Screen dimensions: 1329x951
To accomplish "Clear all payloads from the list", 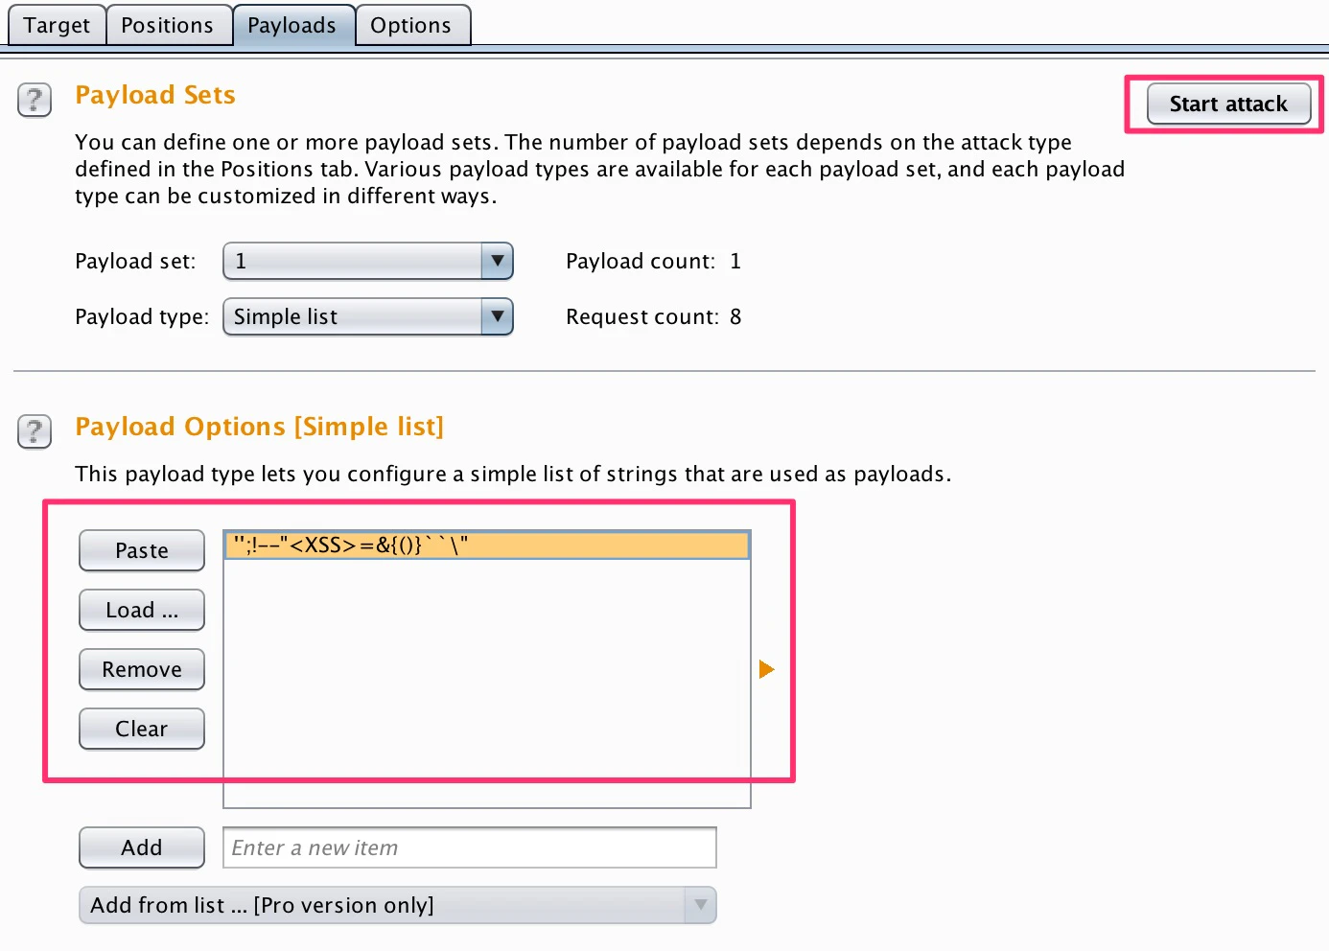I will coord(141,729).
